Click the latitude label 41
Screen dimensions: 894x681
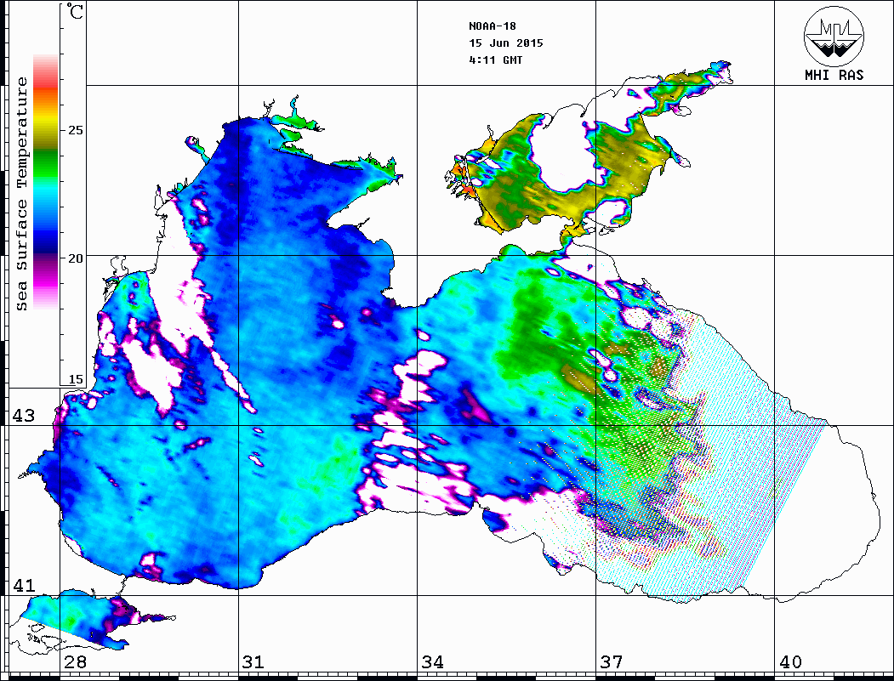24,585
